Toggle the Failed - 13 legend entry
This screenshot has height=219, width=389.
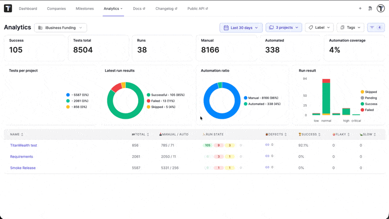pos(161,101)
